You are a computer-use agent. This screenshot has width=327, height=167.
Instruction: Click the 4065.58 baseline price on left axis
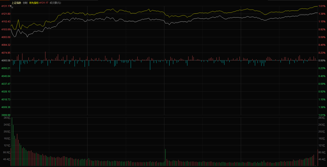[6, 60]
